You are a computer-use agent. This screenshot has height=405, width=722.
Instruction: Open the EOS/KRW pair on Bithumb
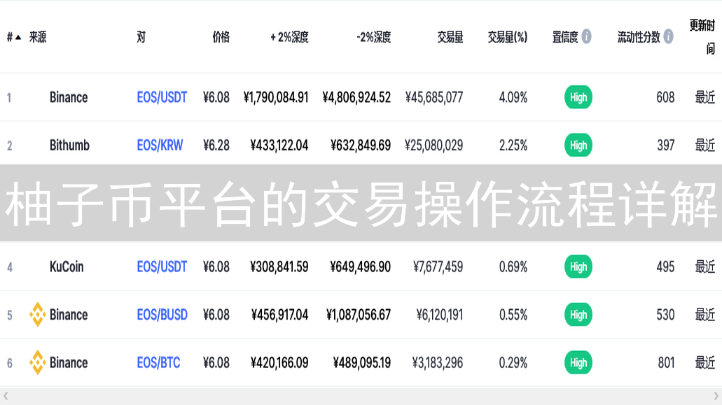[x=160, y=145]
